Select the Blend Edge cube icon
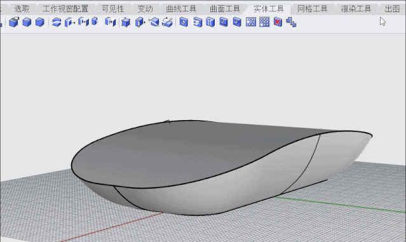406x242 pixels. (x=27, y=22)
